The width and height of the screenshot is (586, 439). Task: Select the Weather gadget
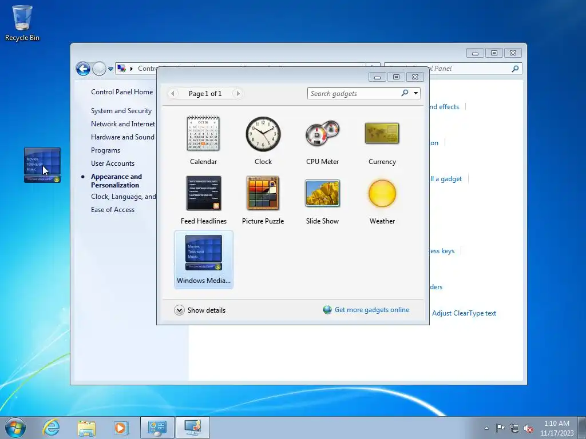[382, 199]
